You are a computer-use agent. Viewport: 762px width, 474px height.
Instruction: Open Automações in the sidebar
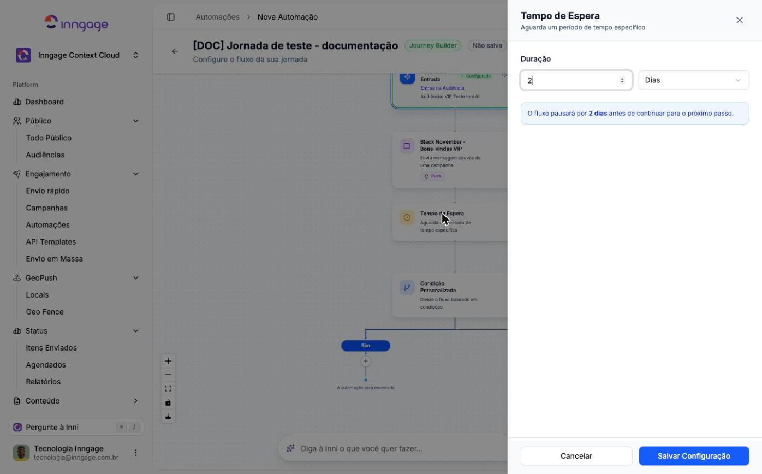[x=48, y=224]
